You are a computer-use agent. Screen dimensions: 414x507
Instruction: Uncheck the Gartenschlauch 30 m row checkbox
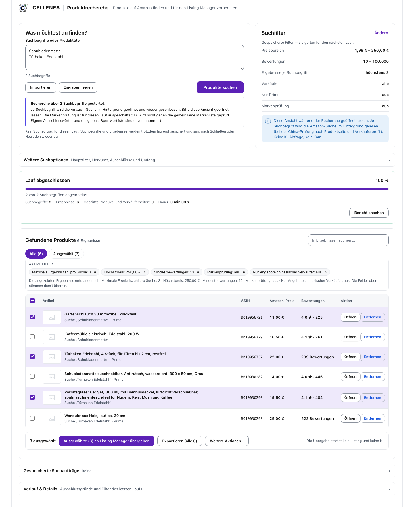click(x=32, y=317)
